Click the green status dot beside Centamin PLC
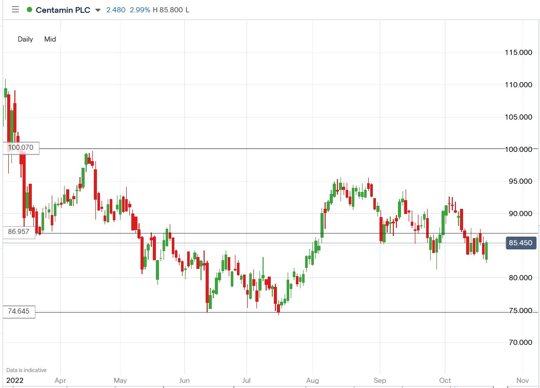This screenshot has height=388, width=540. 29,10
